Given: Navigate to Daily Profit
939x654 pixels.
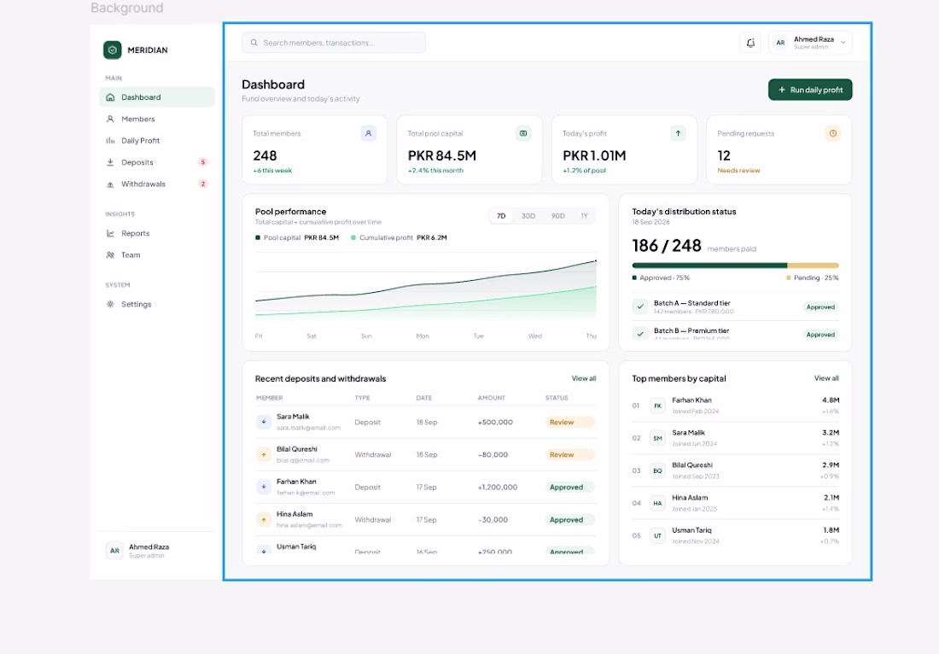Looking at the screenshot, I should click(x=157, y=141).
